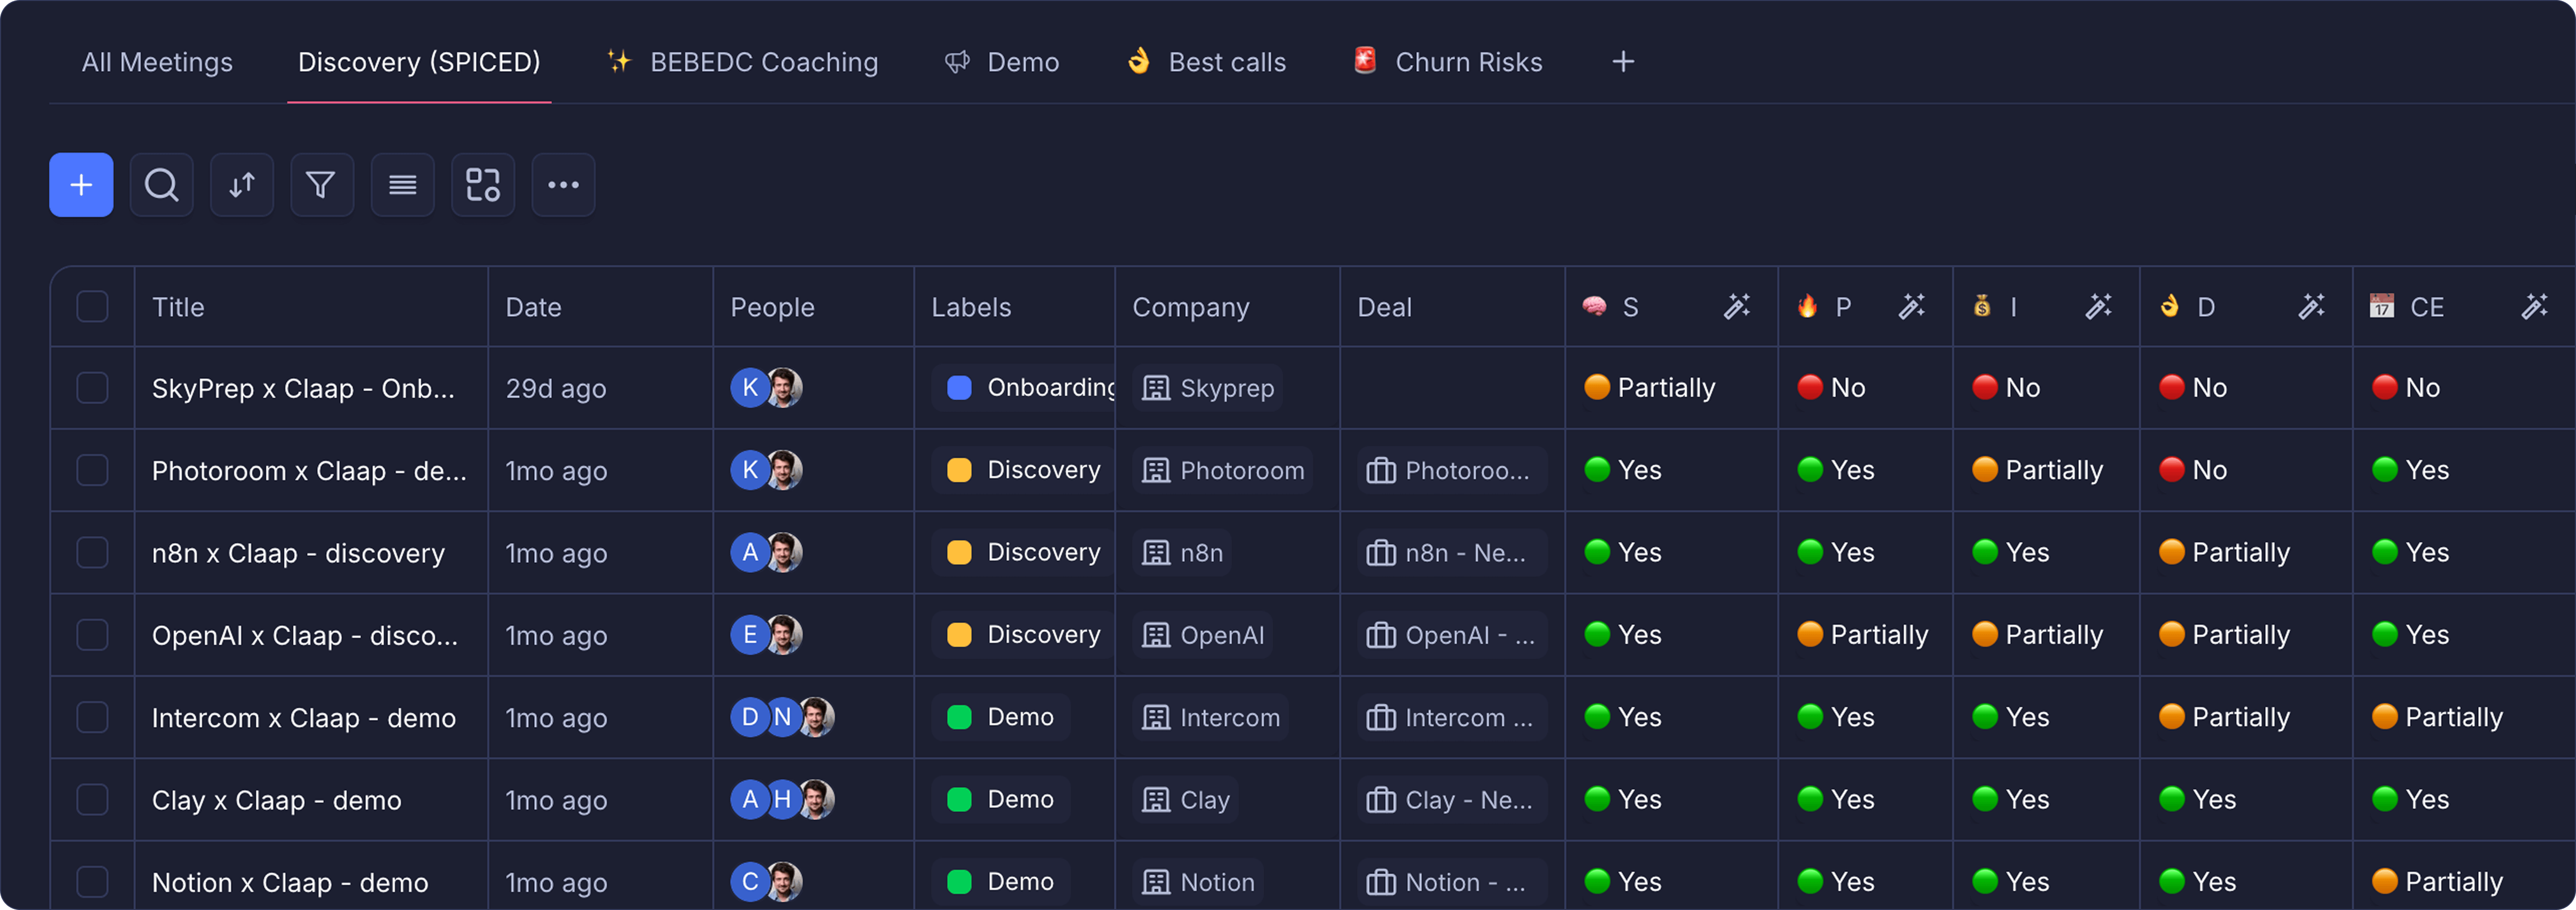
Task: Open the three-dots more menu
Action: tap(563, 185)
